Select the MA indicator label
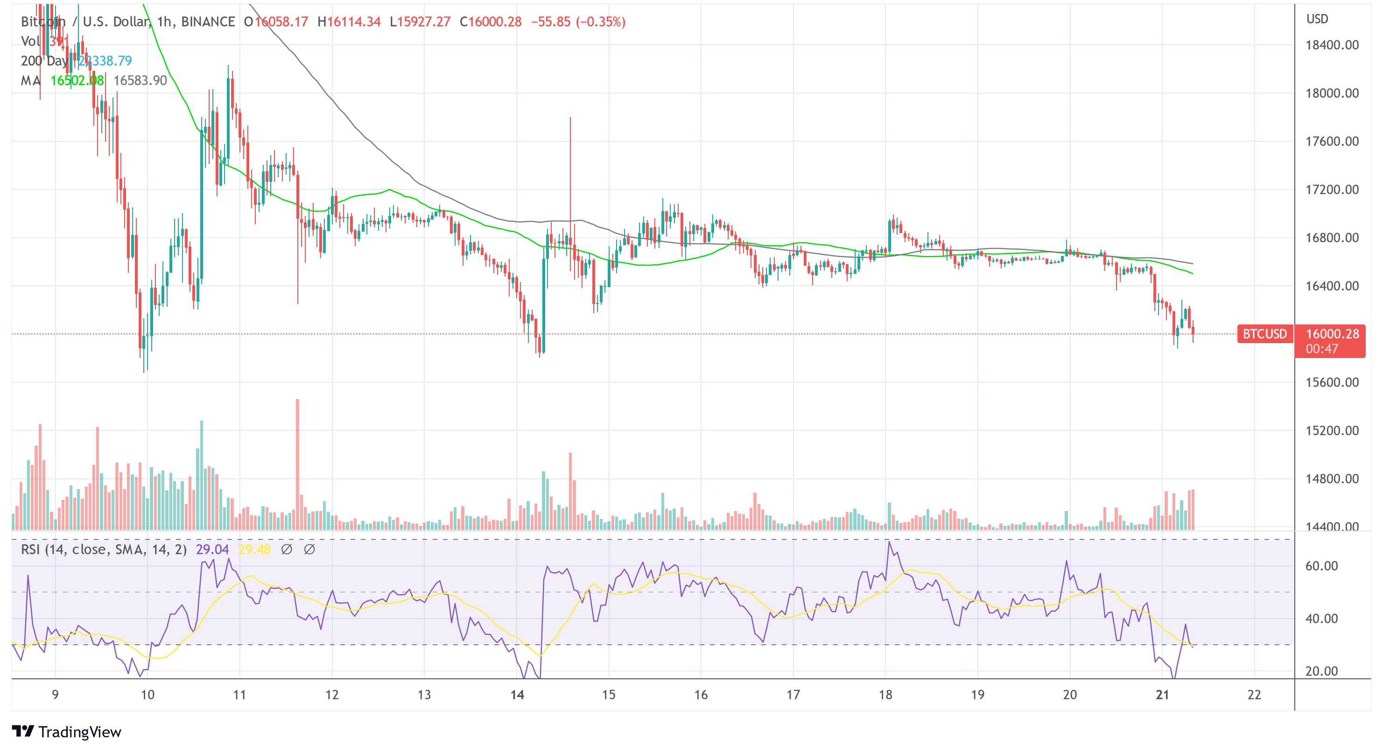This screenshot has width=1383, height=752. 31,81
